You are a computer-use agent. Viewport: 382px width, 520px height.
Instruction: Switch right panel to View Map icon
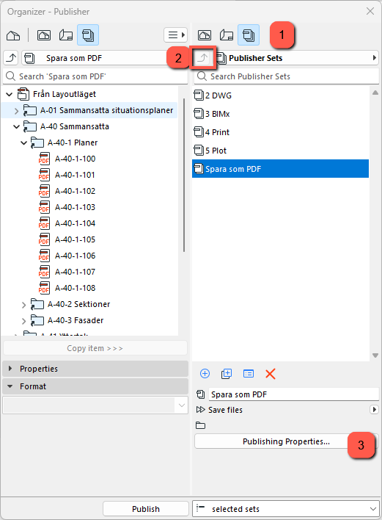click(205, 35)
